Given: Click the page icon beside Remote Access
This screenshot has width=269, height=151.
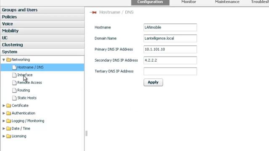Looking at the screenshot, I should 14,83.
